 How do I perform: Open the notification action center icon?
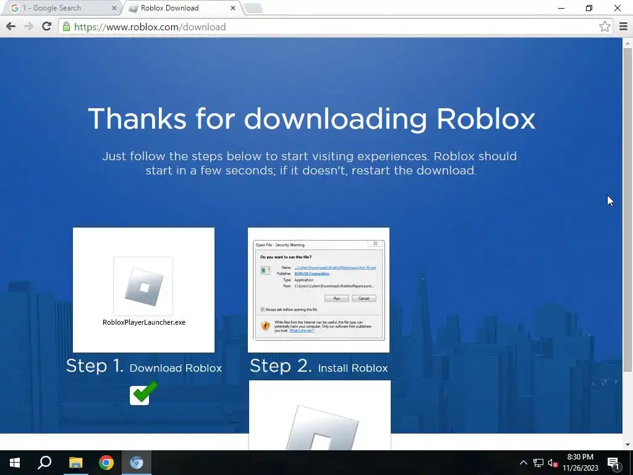point(613,463)
